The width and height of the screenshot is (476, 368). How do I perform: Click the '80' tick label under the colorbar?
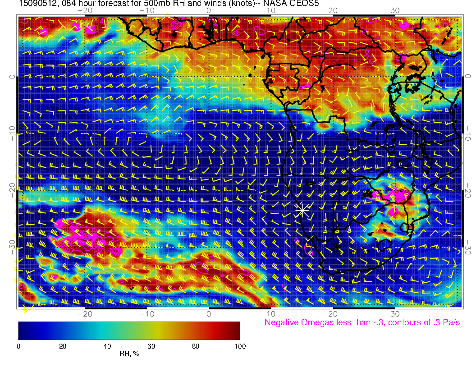[196, 346]
